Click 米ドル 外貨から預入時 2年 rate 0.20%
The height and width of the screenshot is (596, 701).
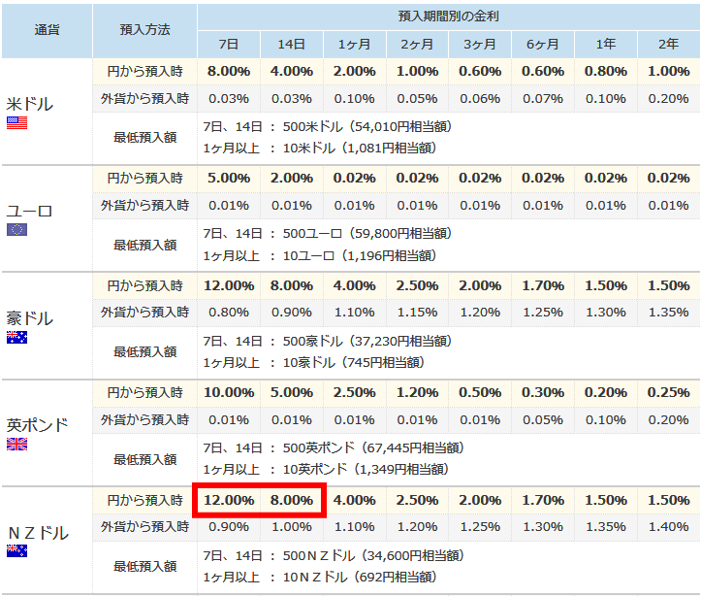pyautogui.click(x=668, y=98)
